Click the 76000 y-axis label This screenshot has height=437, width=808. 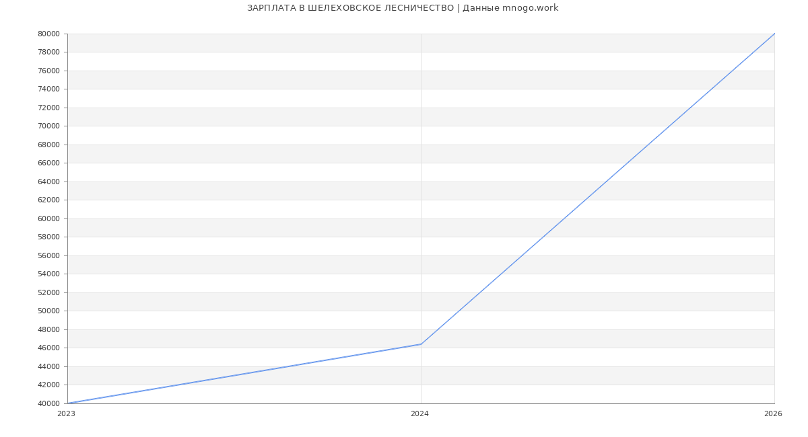point(49,71)
